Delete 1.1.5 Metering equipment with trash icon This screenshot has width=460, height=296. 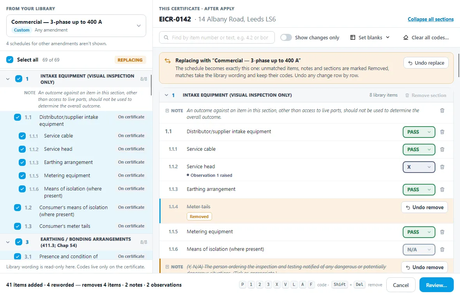pos(442,232)
